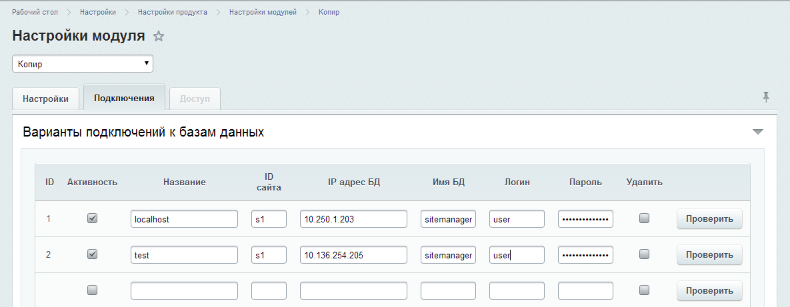Click Проверить in the empty row
Screen dimensions: 790x307
tap(709, 290)
